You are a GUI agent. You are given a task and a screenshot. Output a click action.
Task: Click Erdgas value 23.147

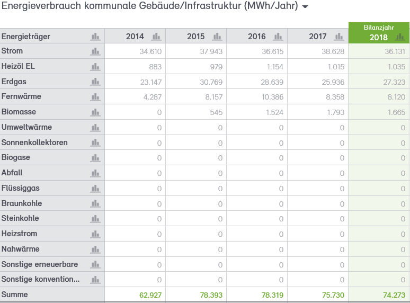pos(151,82)
